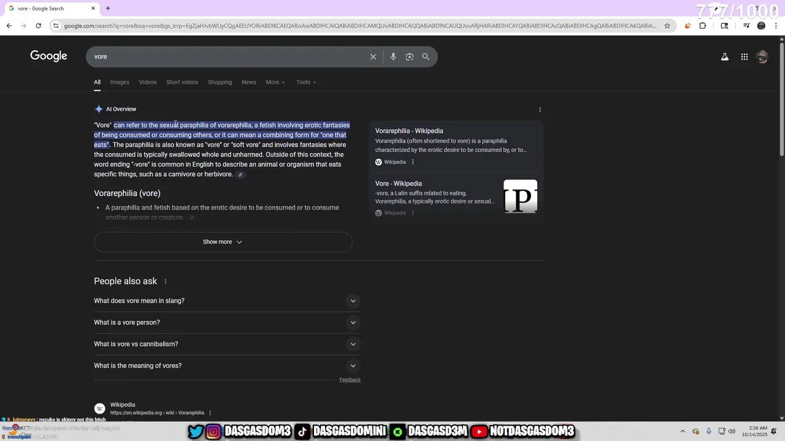
Task: Search by image with Google Lens
Action: (410, 56)
